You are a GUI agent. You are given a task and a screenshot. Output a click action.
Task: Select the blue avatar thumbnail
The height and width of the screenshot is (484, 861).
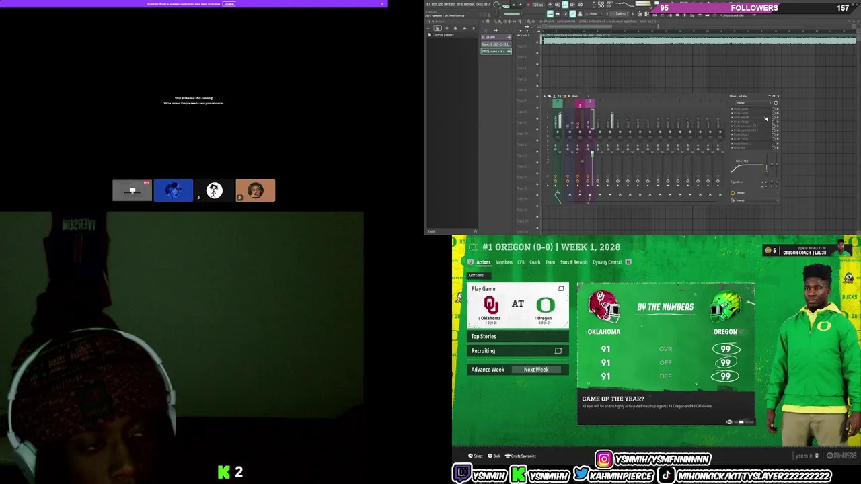pos(173,190)
